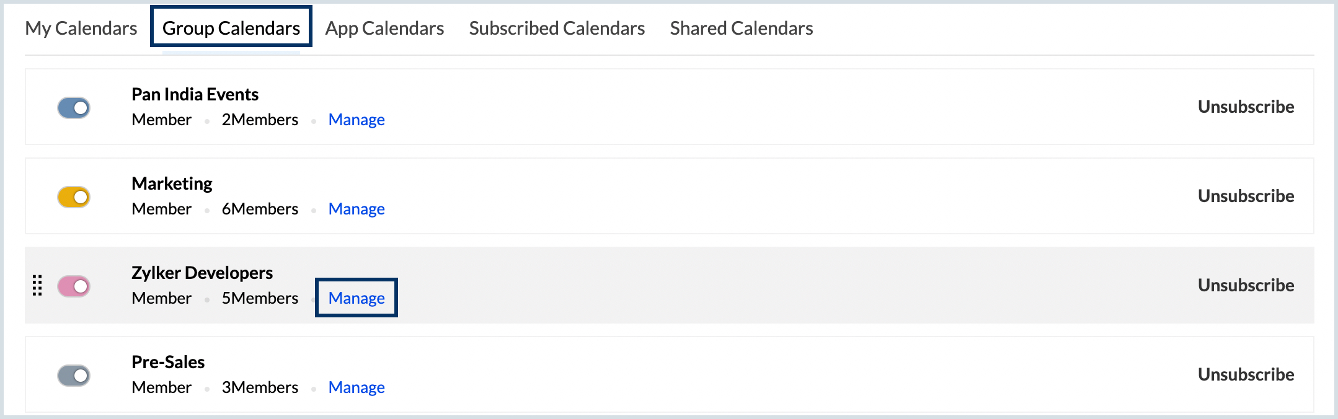Select the Zylker Developers calendar name
This screenshot has width=1338, height=419.
(x=202, y=273)
